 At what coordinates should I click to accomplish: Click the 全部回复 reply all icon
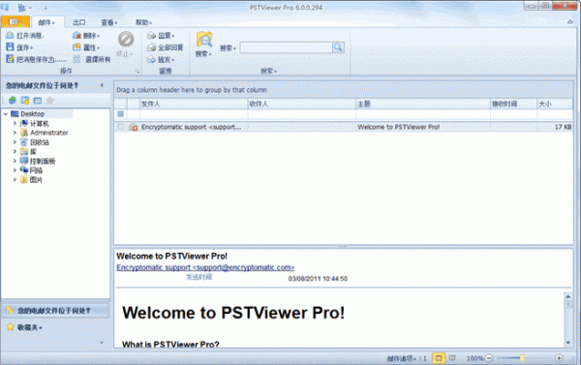click(x=151, y=47)
